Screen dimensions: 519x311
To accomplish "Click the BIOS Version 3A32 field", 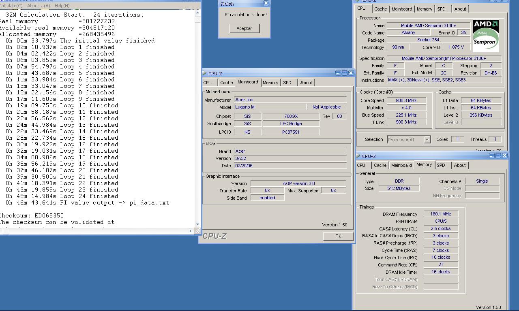I will [x=290, y=158].
